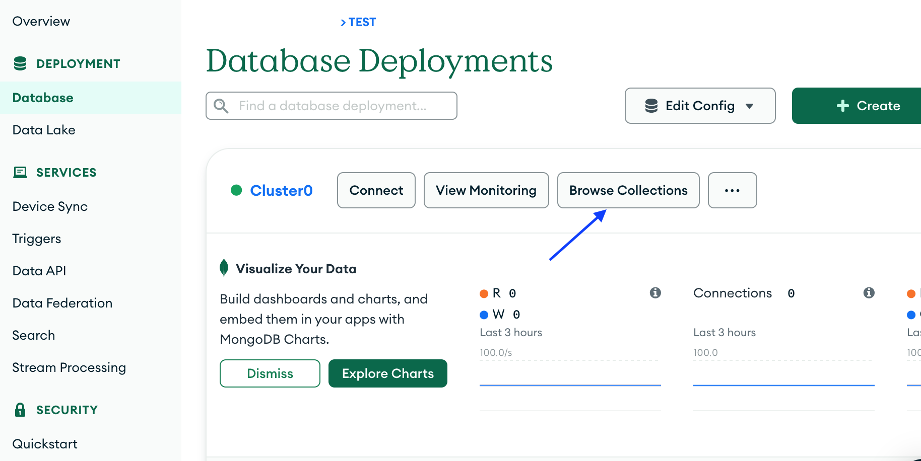
Task: Click the Connect button
Action: [376, 190]
